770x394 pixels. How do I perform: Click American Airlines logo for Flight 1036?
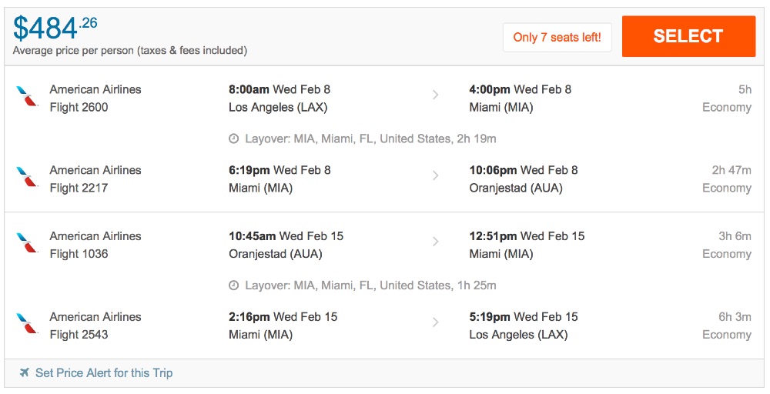26,244
